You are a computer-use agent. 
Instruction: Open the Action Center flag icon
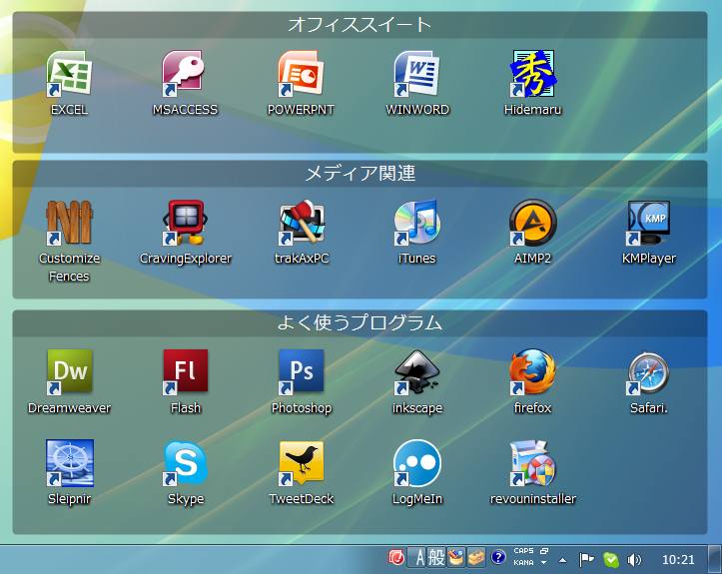(586, 559)
